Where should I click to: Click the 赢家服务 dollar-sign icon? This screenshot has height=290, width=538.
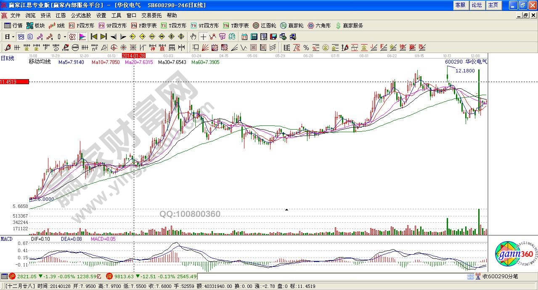(x=338, y=26)
